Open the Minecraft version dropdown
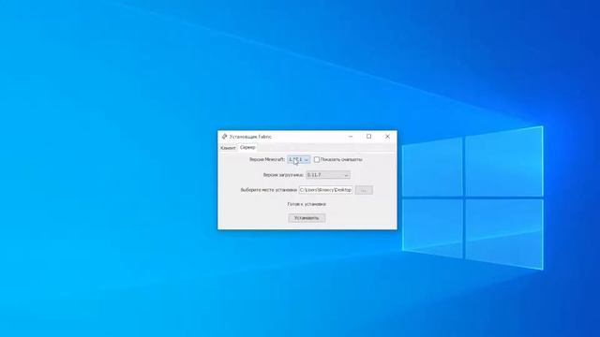 [298, 160]
